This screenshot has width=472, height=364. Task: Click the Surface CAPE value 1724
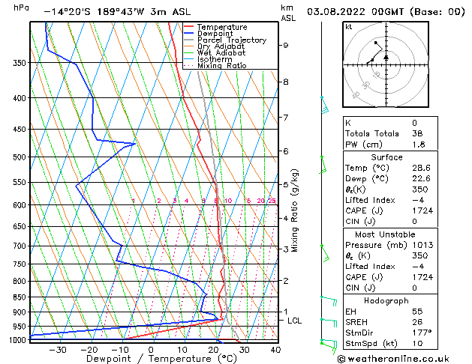pyautogui.click(x=422, y=210)
